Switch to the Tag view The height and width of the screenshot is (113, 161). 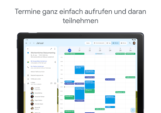coord(108,43)
